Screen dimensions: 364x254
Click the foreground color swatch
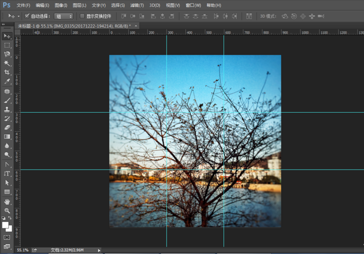(x=5, y=225)
